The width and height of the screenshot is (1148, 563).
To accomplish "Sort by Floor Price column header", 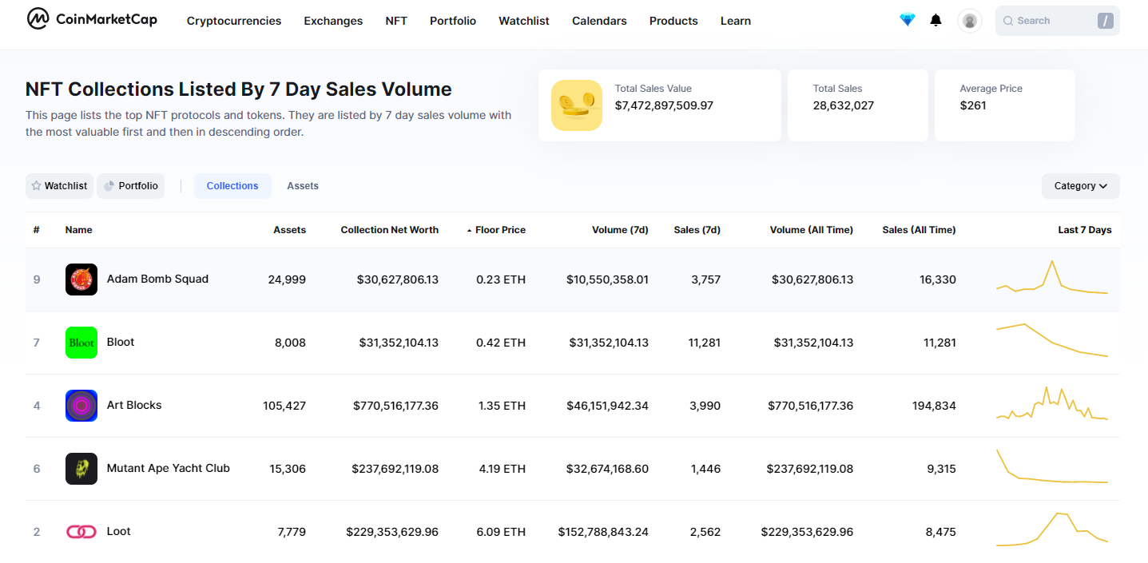I will point(501,230).
